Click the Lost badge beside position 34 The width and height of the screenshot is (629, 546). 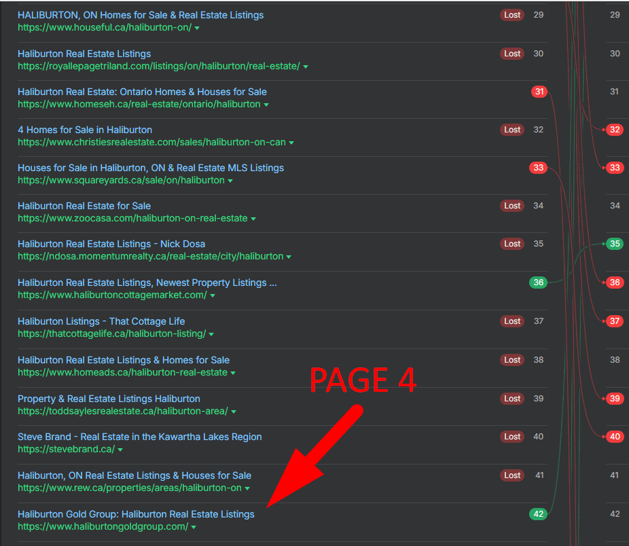click(x=512, y=206)
